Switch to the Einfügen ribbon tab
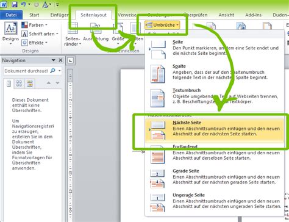This screenshot has width=289, height=222. [x=59, y=15]
